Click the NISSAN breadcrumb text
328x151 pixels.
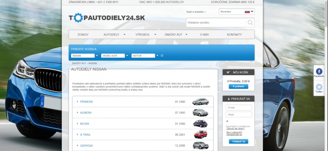[93, 63]
